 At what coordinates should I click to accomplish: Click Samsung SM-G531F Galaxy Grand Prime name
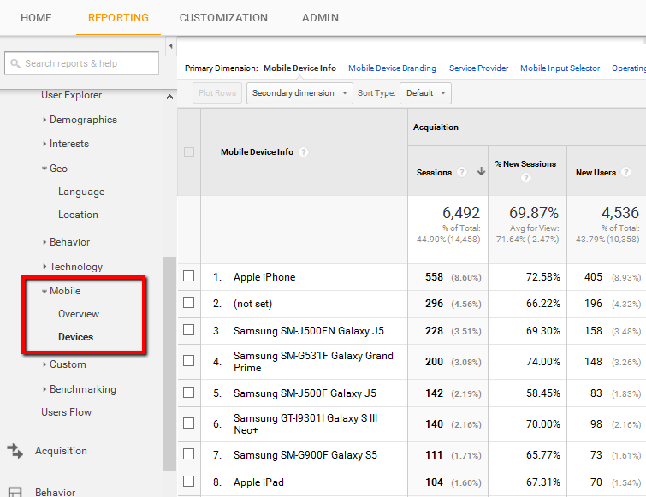(x=313, y=362)
